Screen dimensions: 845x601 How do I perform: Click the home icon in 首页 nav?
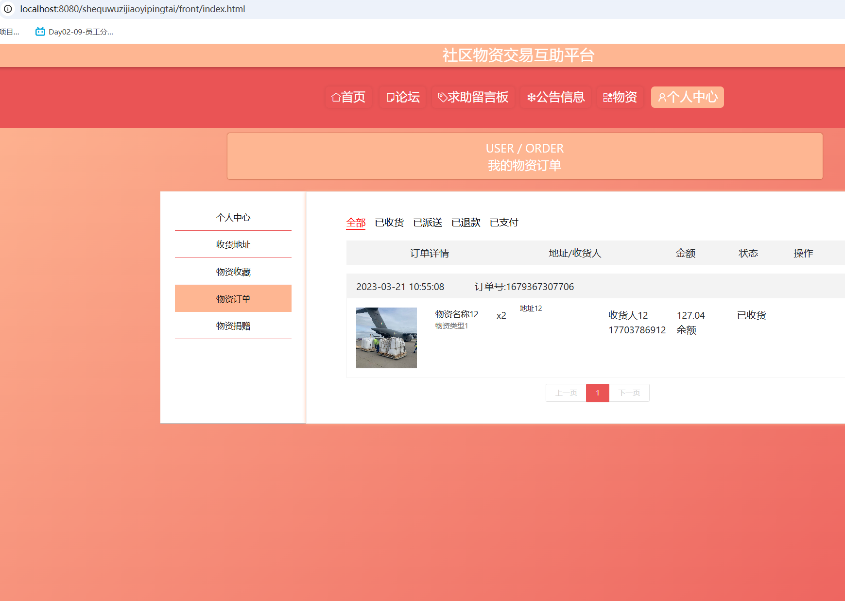[336, 97]
